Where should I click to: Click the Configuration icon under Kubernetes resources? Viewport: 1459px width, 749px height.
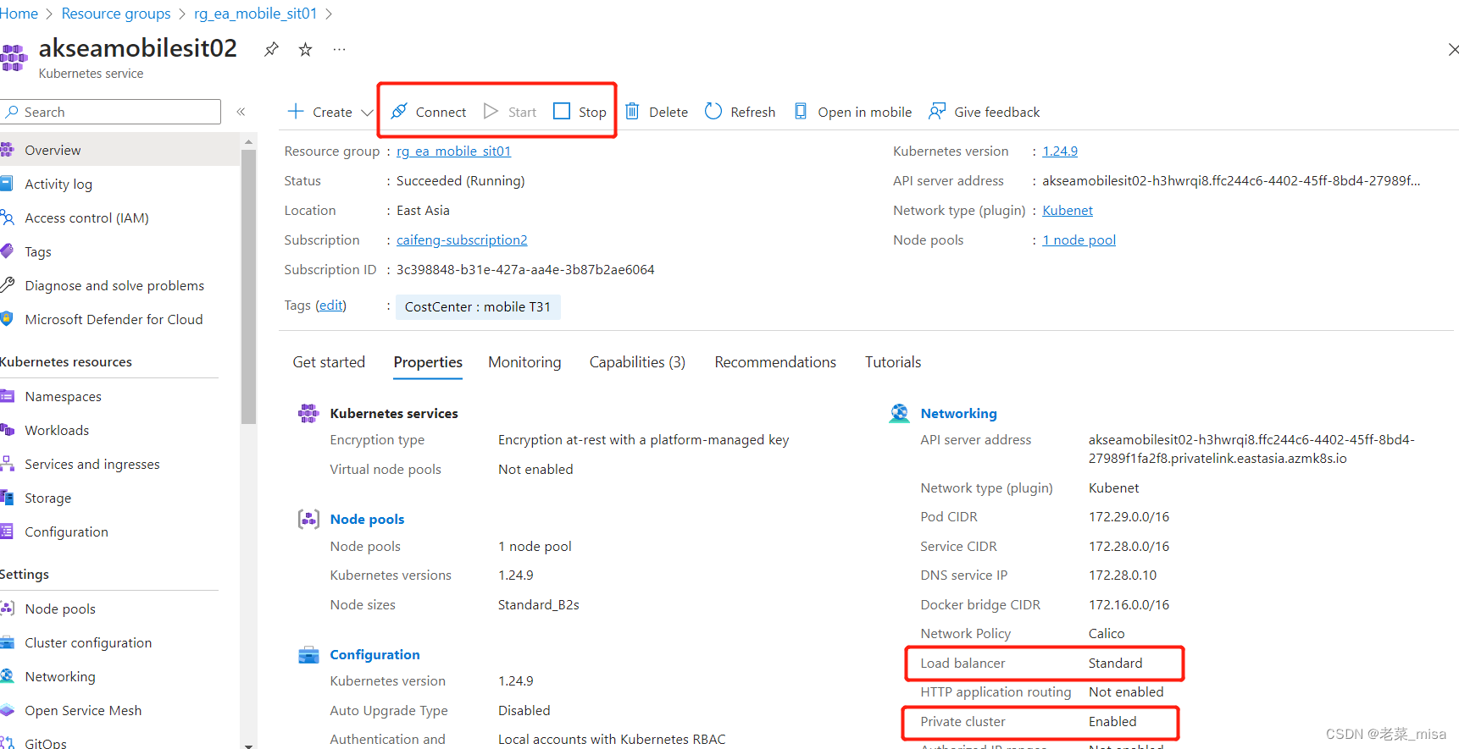[7, 531]
